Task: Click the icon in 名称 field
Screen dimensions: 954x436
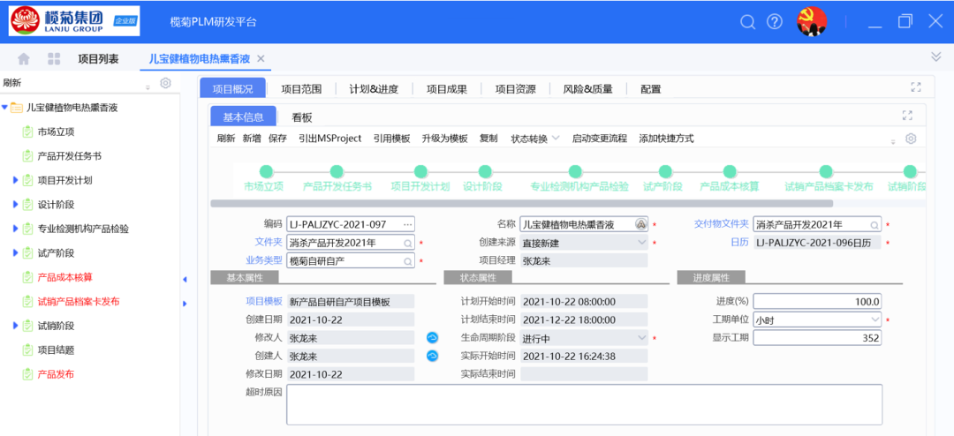Action: pos(640,224)
